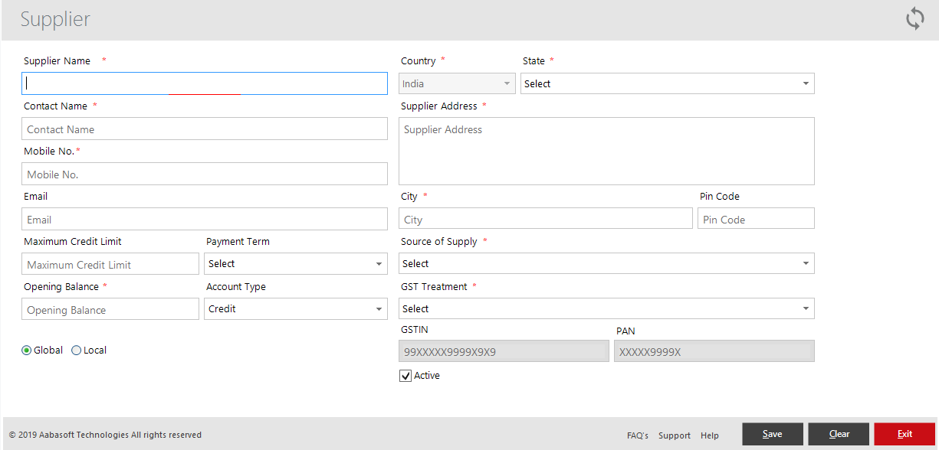Image resolution: width=939 pixels, height=450 pixels.
Task: Click the Save button
Action: click(772, 433)
